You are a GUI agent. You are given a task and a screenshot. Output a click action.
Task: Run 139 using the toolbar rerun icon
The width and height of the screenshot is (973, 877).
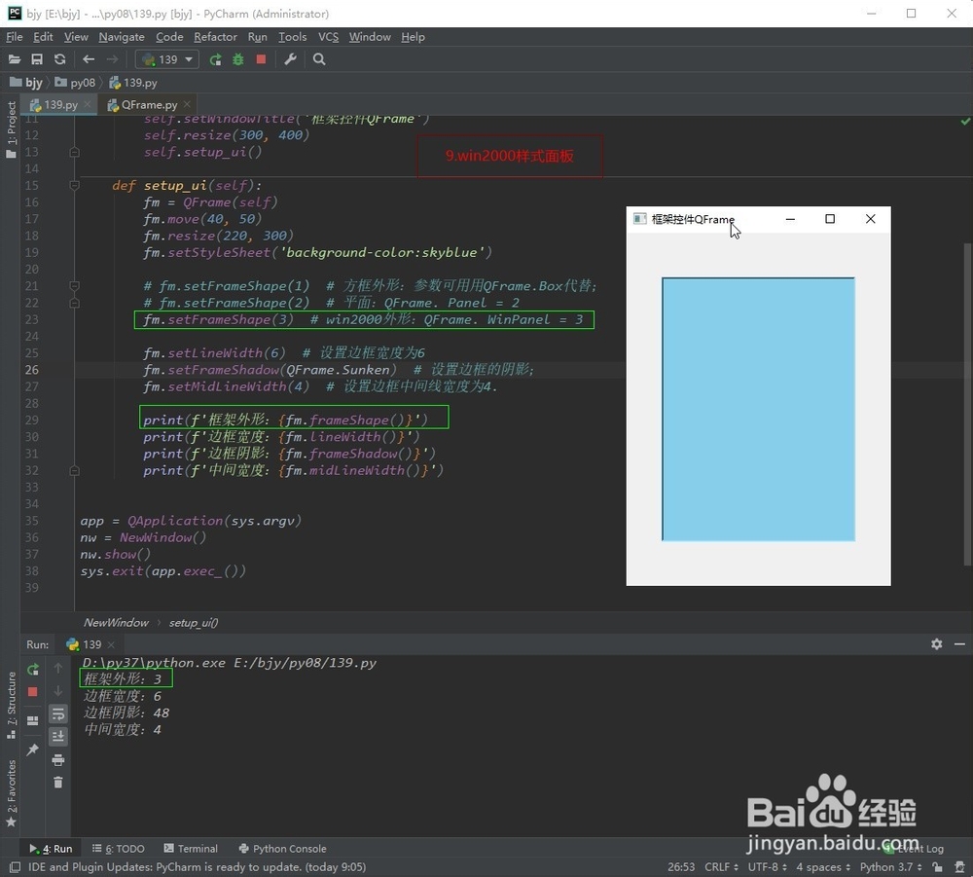click(x=215, y=59)
